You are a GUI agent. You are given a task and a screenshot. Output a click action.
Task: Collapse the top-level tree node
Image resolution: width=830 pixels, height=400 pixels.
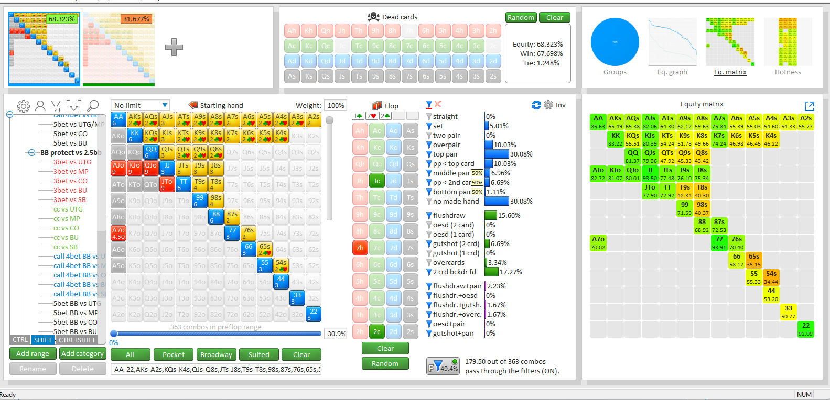point(9,114)
